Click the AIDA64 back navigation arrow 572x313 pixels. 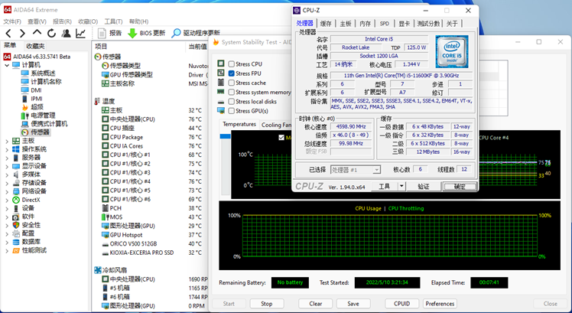[8, 33]
